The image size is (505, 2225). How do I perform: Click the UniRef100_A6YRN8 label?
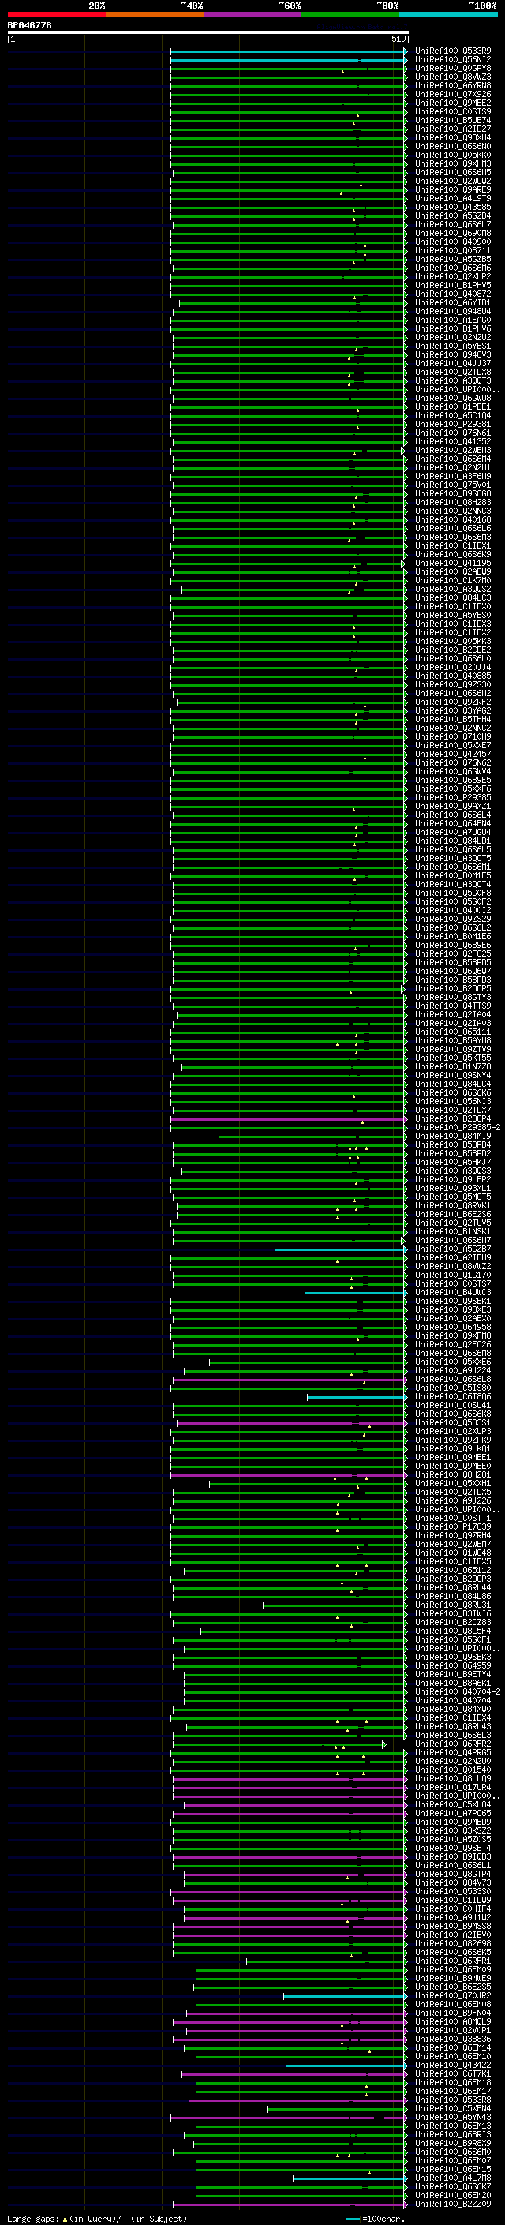(x=453, y=85)
